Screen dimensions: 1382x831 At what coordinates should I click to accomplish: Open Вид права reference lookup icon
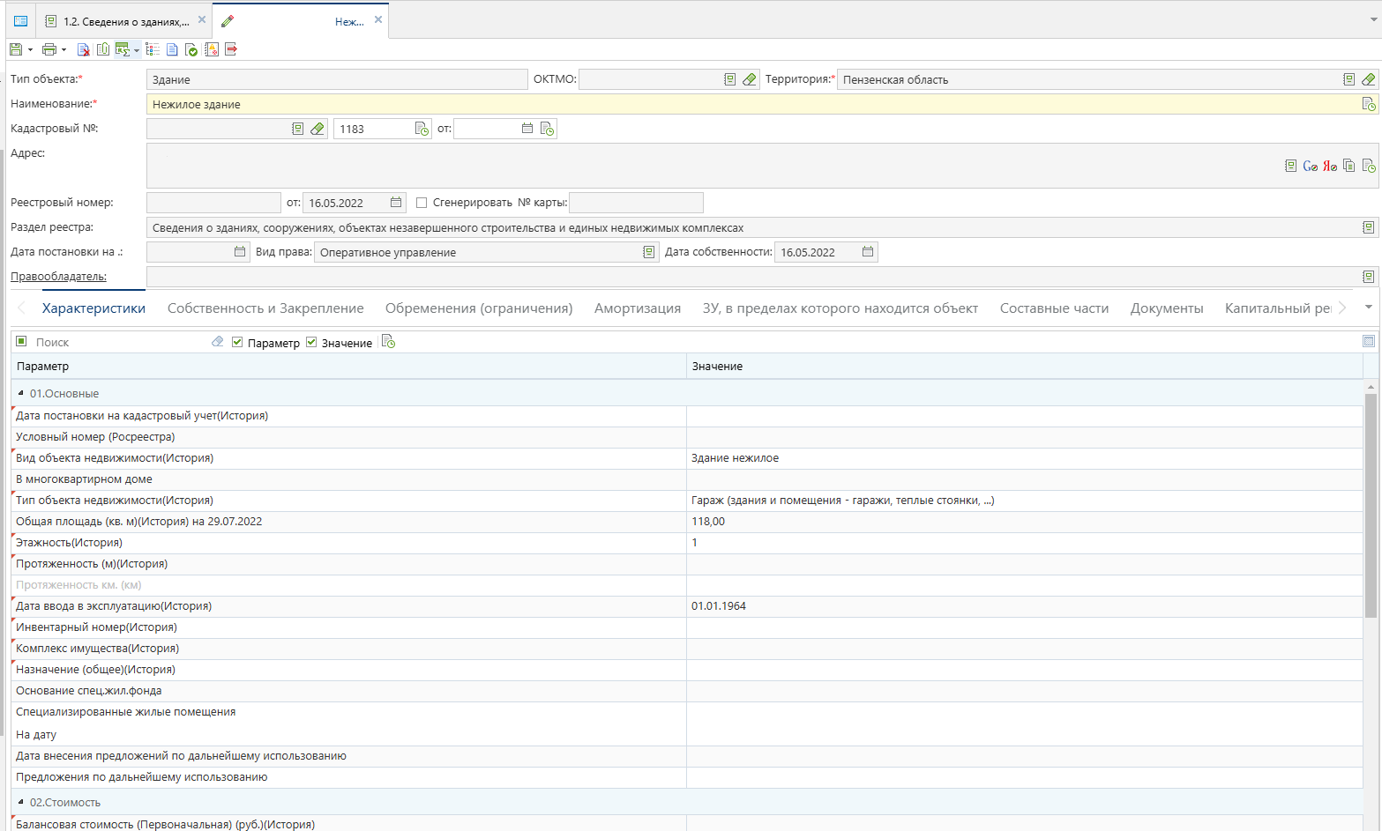pos(649,252)
